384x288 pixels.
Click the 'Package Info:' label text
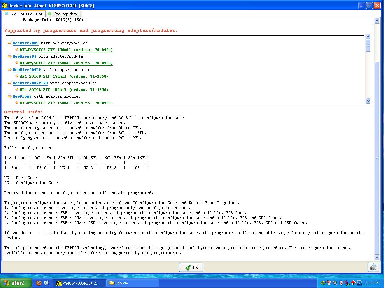pos(38,20)
